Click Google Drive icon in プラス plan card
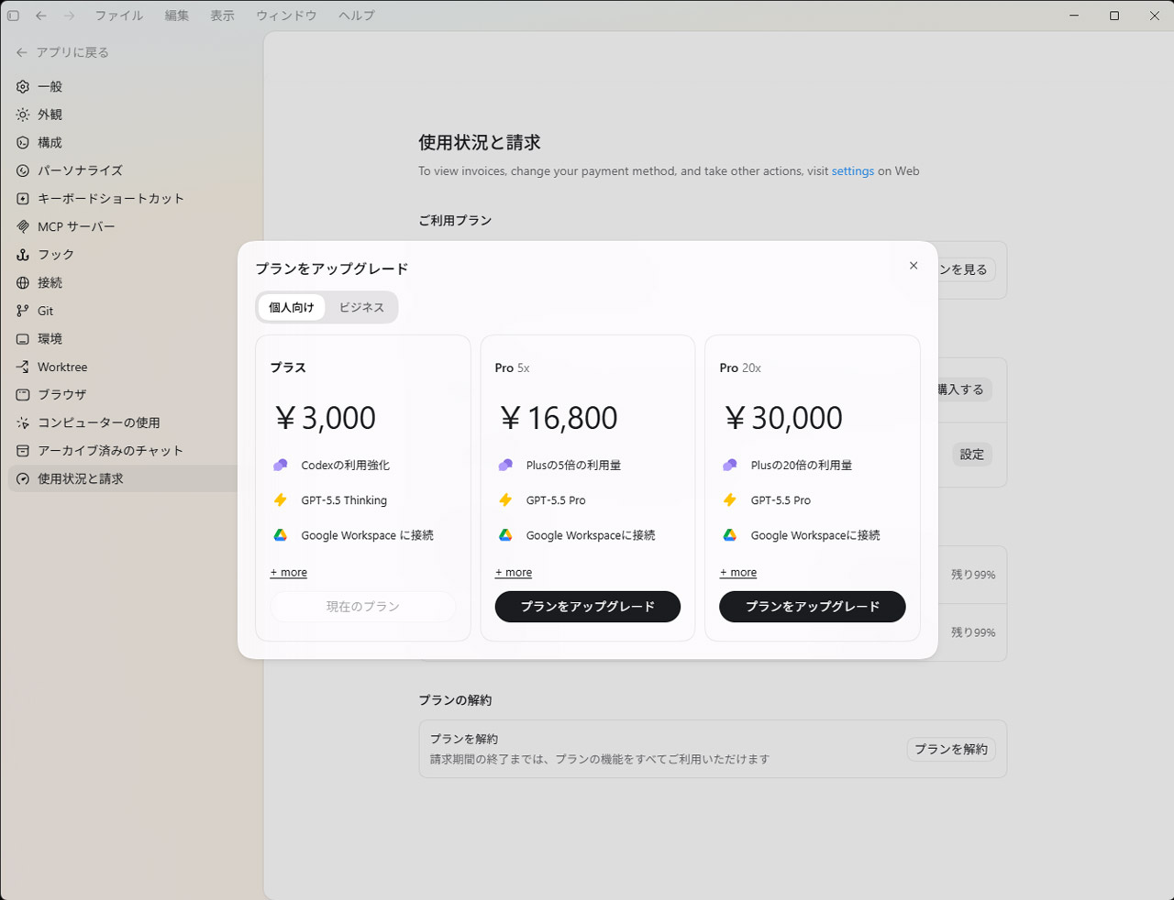Screen dimensions: 1174x900 (281, 535)
